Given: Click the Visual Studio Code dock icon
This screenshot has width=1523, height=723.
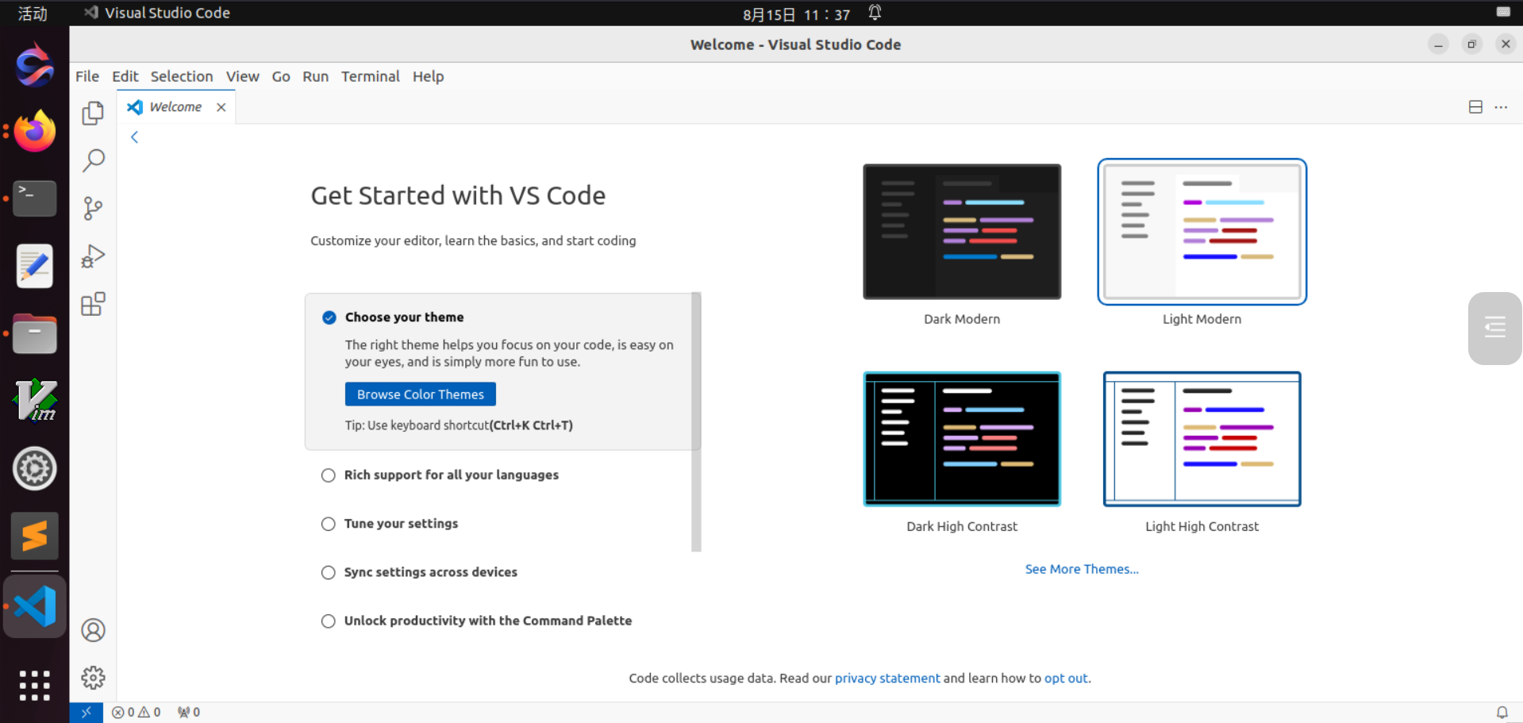Looking at the screenshot, I should tap(35, 606).
